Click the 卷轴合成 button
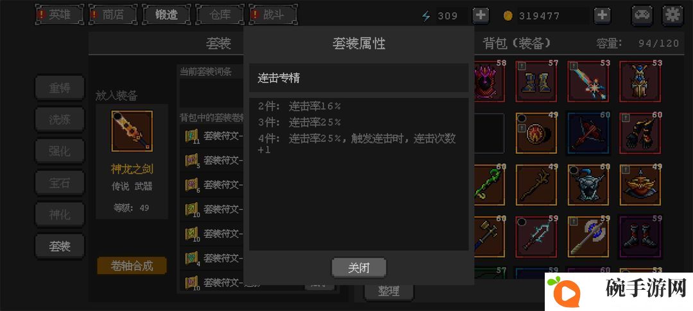Screen dimensions: 693x311 [x=132, y=266]
